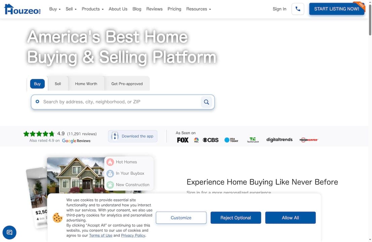Open the Blog page
Image resolution: width=372 pixels, height=242 pixels.
tap(137, 9)
